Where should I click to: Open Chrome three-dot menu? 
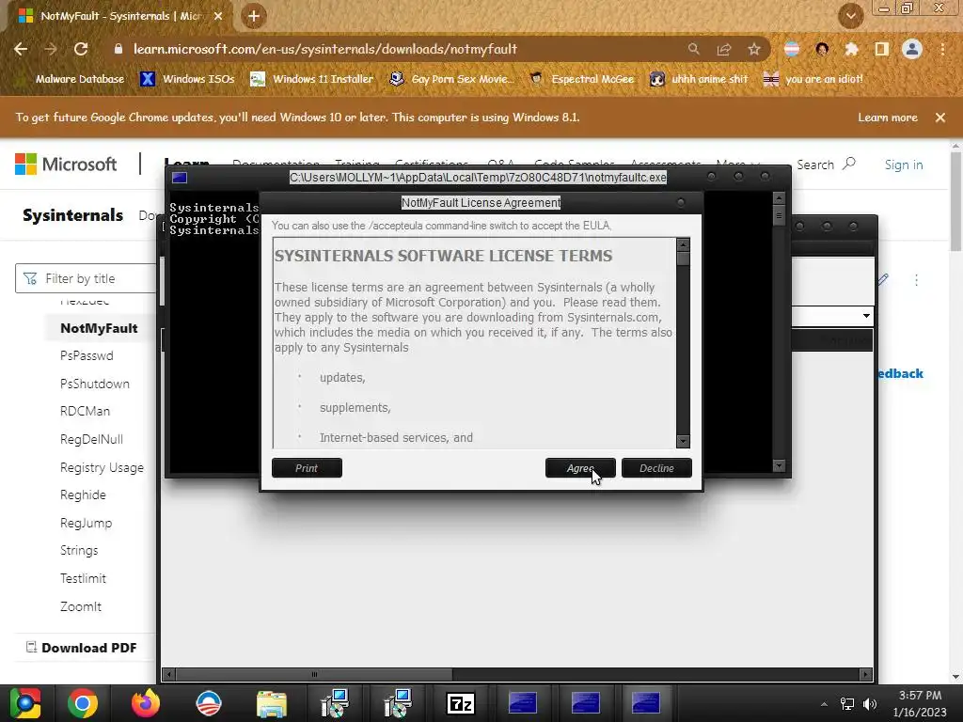coord(942,49)
